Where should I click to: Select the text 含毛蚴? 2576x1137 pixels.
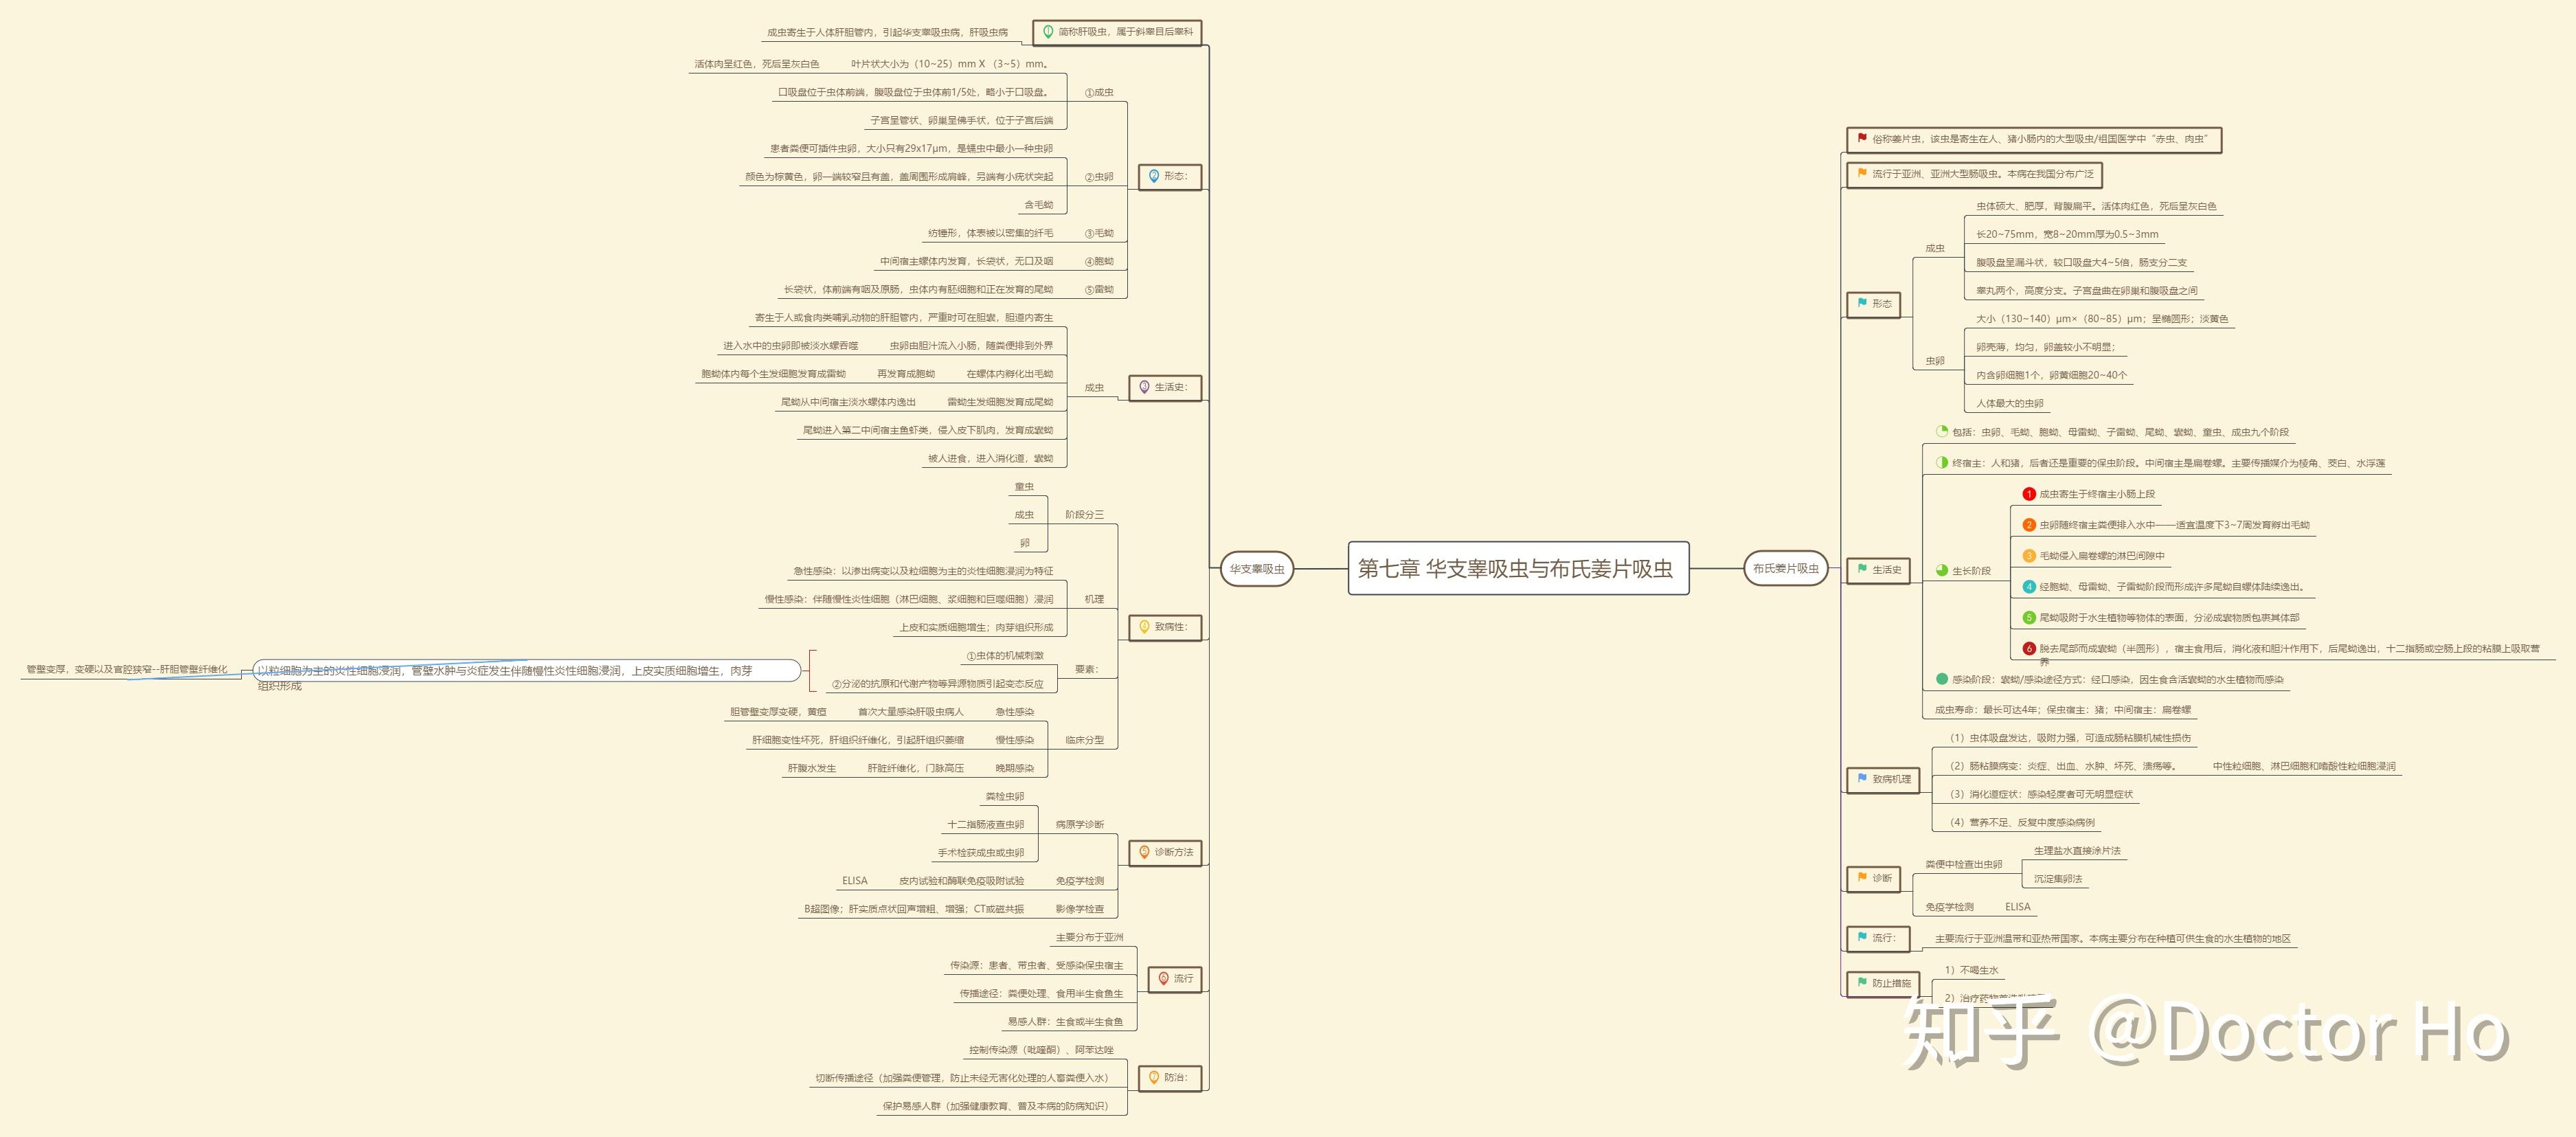pyautogui.click(x=1038, y=205)
